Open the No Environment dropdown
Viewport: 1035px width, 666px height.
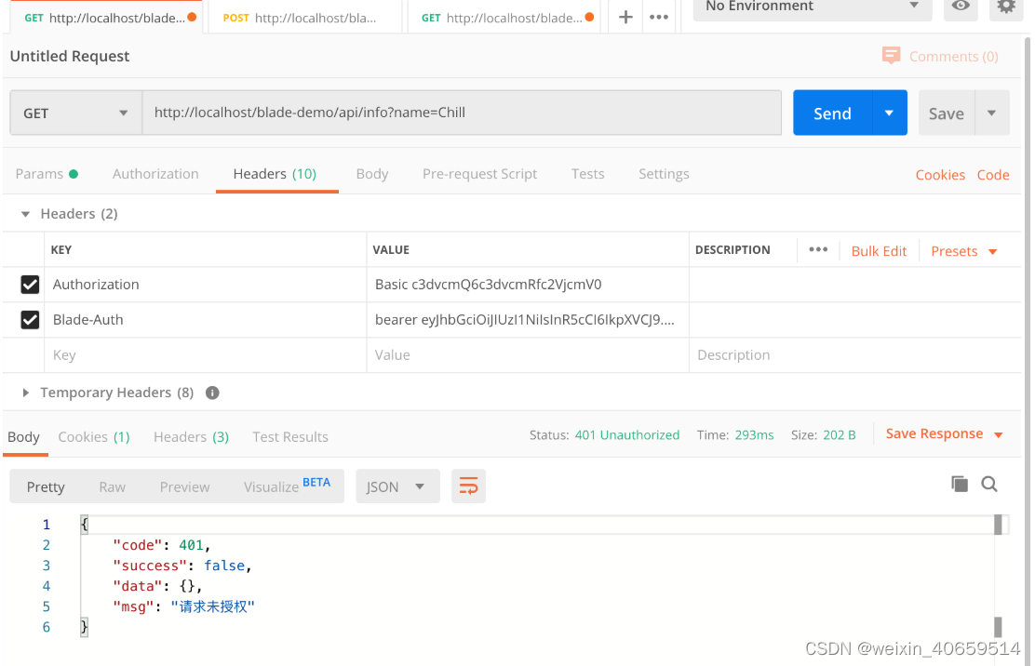coord(812,8)
